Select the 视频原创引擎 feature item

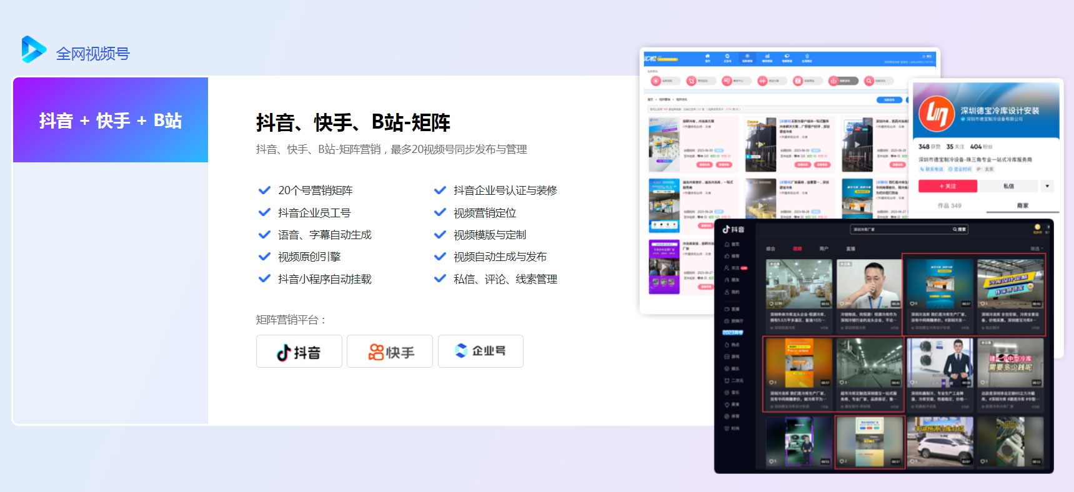click(299, 257)
